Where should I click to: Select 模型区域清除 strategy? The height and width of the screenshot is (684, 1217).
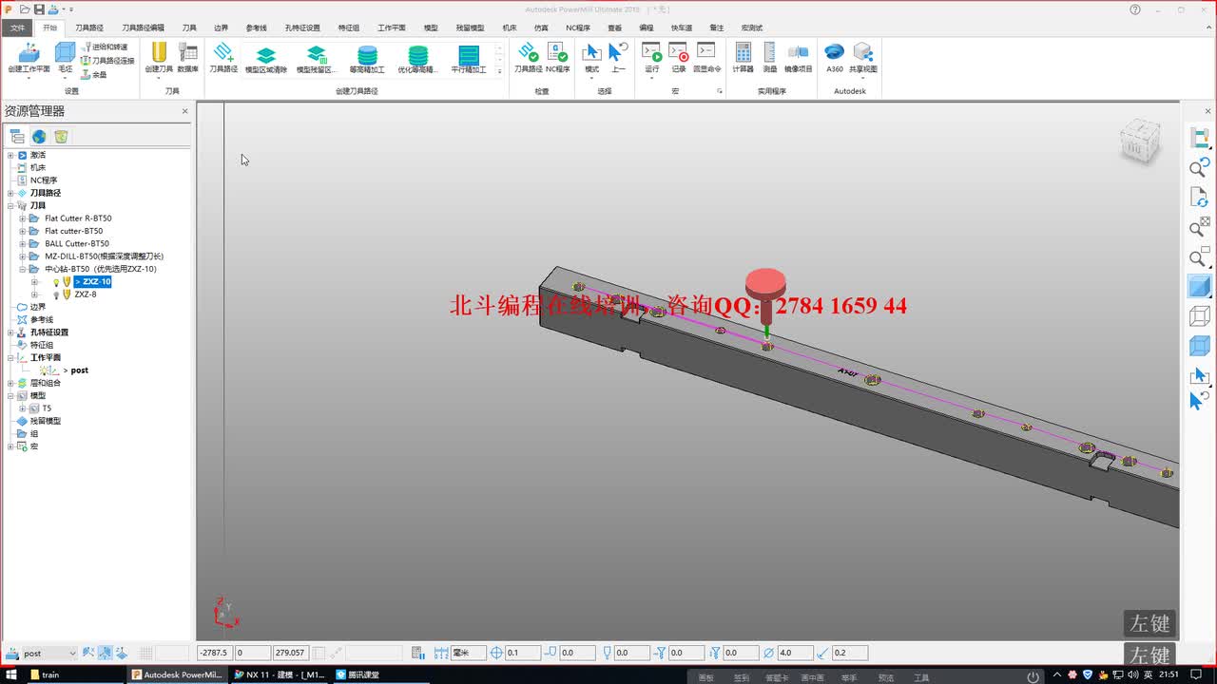click(266, 59)
